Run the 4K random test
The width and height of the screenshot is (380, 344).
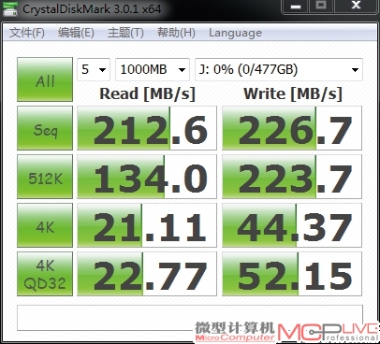click(x=45, y=225)
